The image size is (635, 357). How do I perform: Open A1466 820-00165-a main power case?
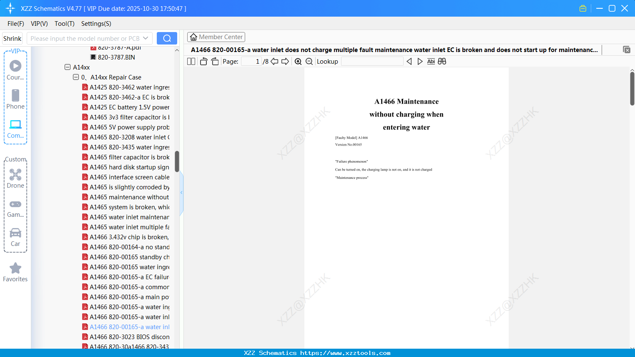point(126,297)
